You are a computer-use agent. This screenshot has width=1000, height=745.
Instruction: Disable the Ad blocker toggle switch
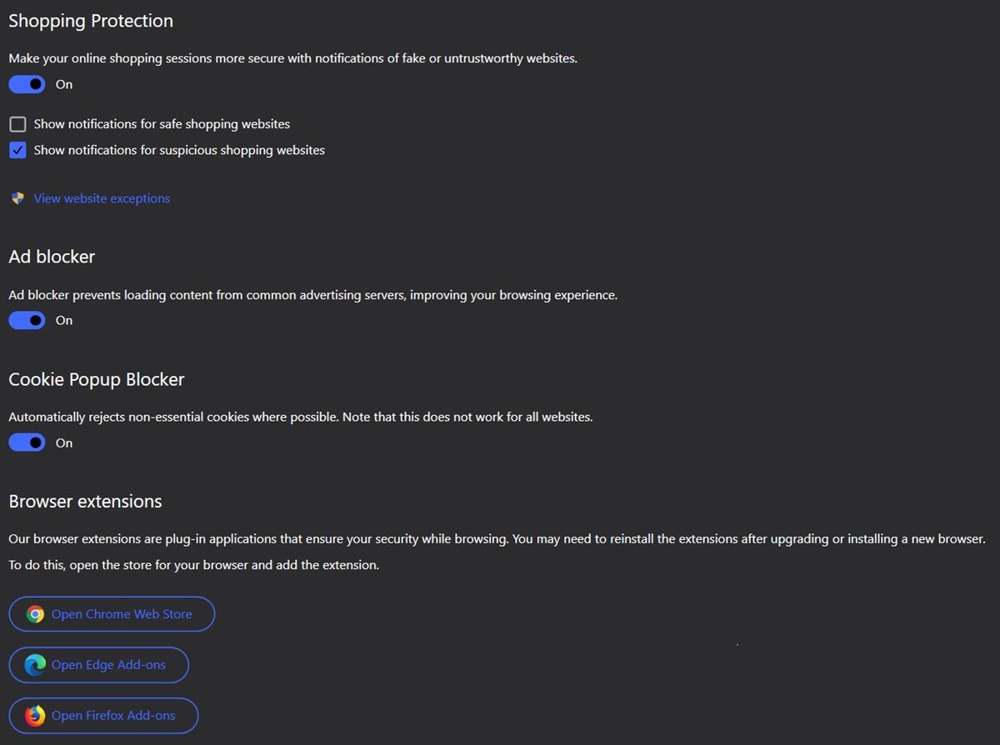[x=27, y=320]
